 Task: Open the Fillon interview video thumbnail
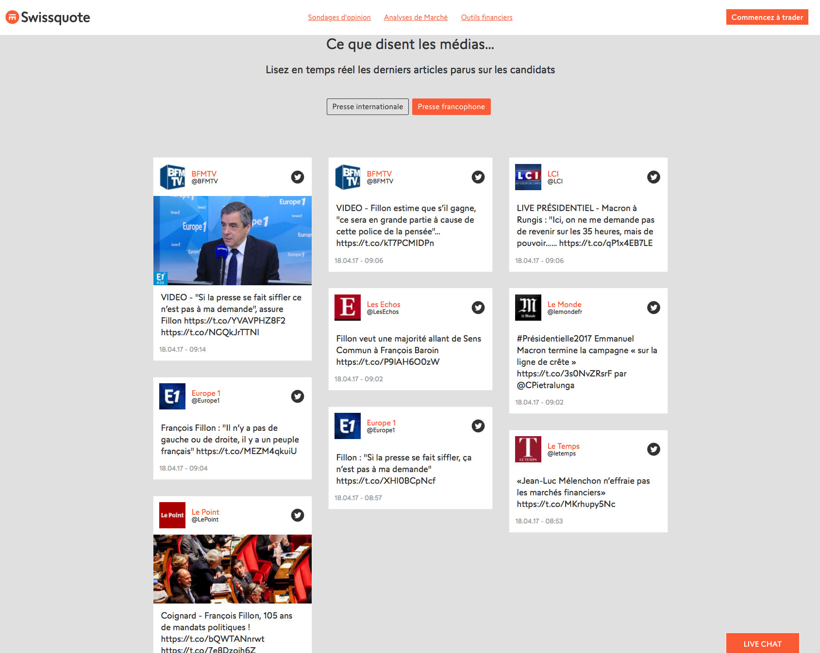coord(232,241)
